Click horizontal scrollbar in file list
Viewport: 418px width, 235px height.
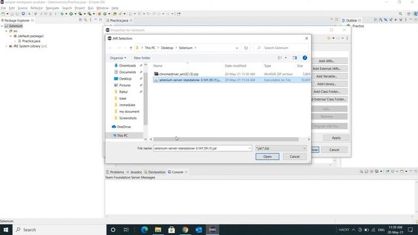coord(226,139)
